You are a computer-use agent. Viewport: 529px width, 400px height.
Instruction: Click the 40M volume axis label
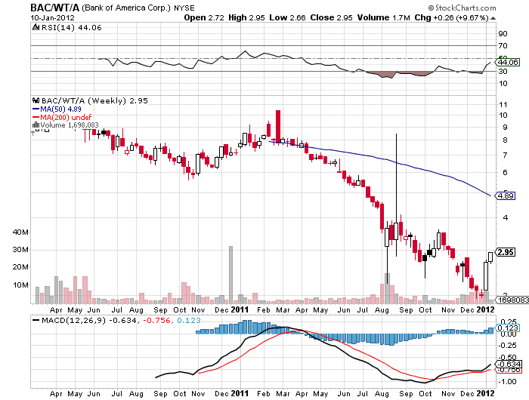pyautogui.click(x=20, y=232)
